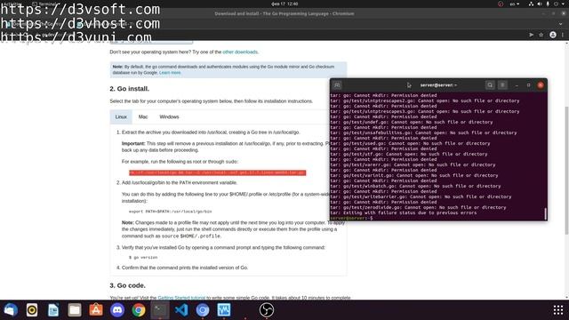Click 'Confirm that the command prints' step
The width and height of the screenshot is (569, 320).
point(185,268)
